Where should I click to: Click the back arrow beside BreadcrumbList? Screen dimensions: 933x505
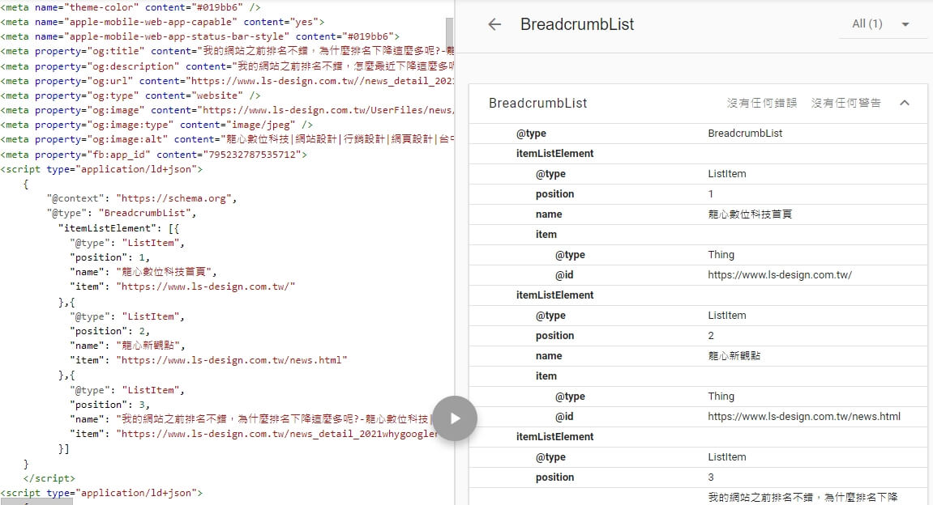pyautogui.click(x=494, y=24)
